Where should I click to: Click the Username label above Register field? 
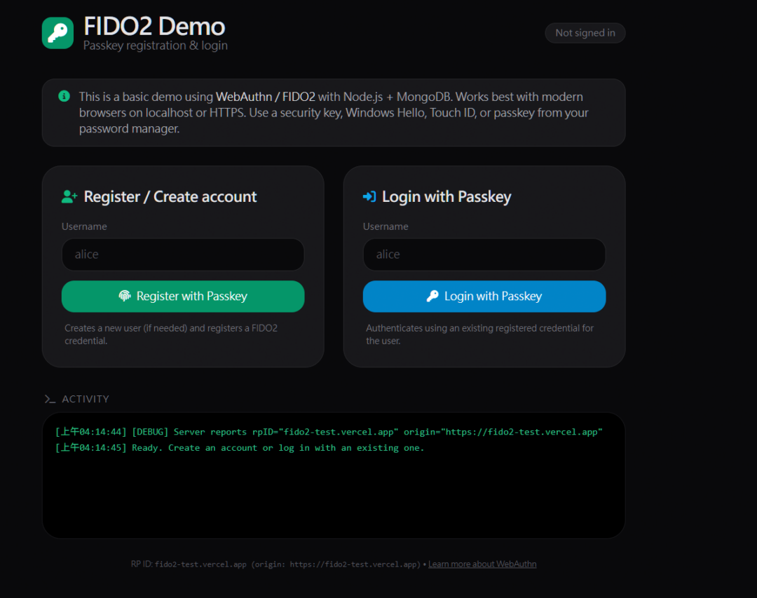85,226
